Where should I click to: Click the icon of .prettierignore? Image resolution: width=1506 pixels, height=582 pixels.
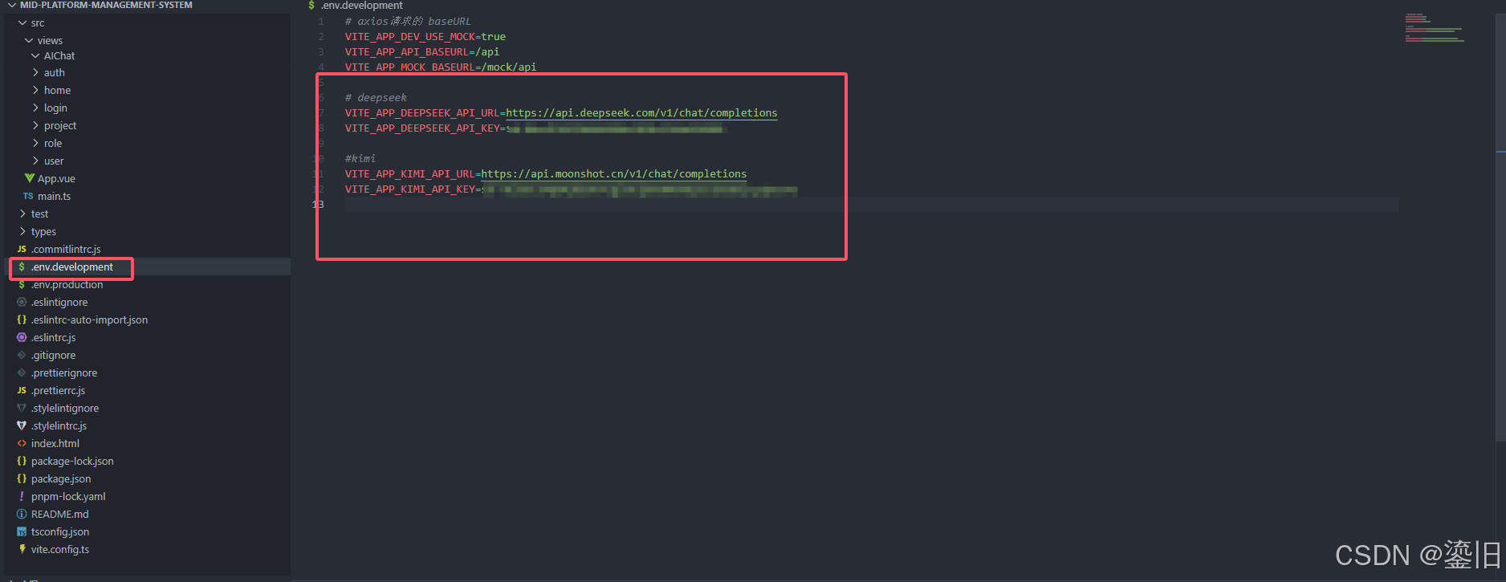22,372
